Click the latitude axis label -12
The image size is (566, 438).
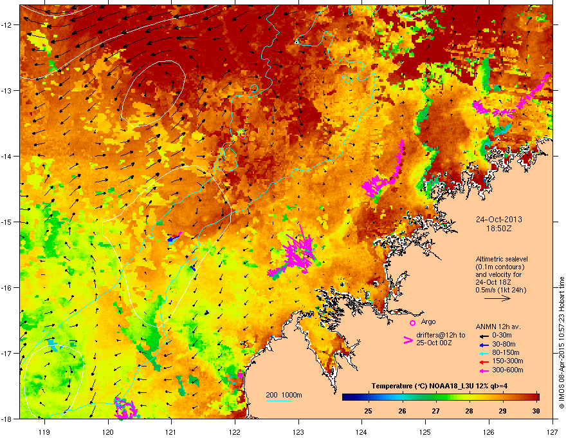point(7,25)
